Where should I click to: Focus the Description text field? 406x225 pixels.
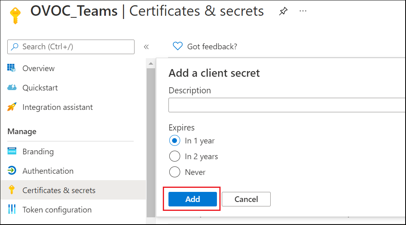pos(287,105)
